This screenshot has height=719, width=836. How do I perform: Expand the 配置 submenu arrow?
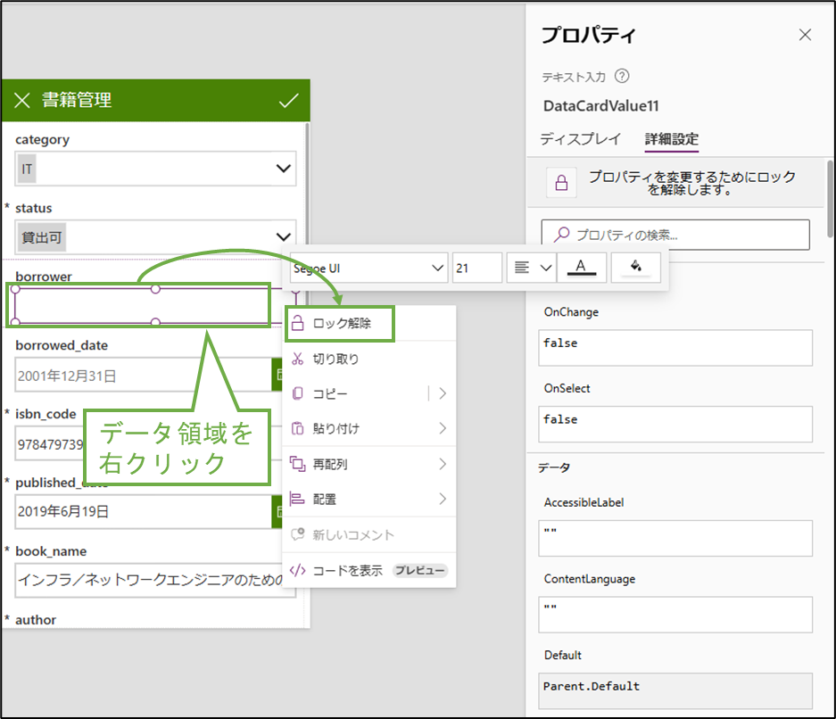click(443, 499)
